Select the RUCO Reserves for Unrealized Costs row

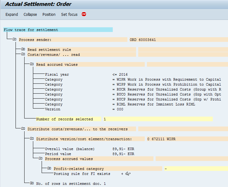click(133, 94)
